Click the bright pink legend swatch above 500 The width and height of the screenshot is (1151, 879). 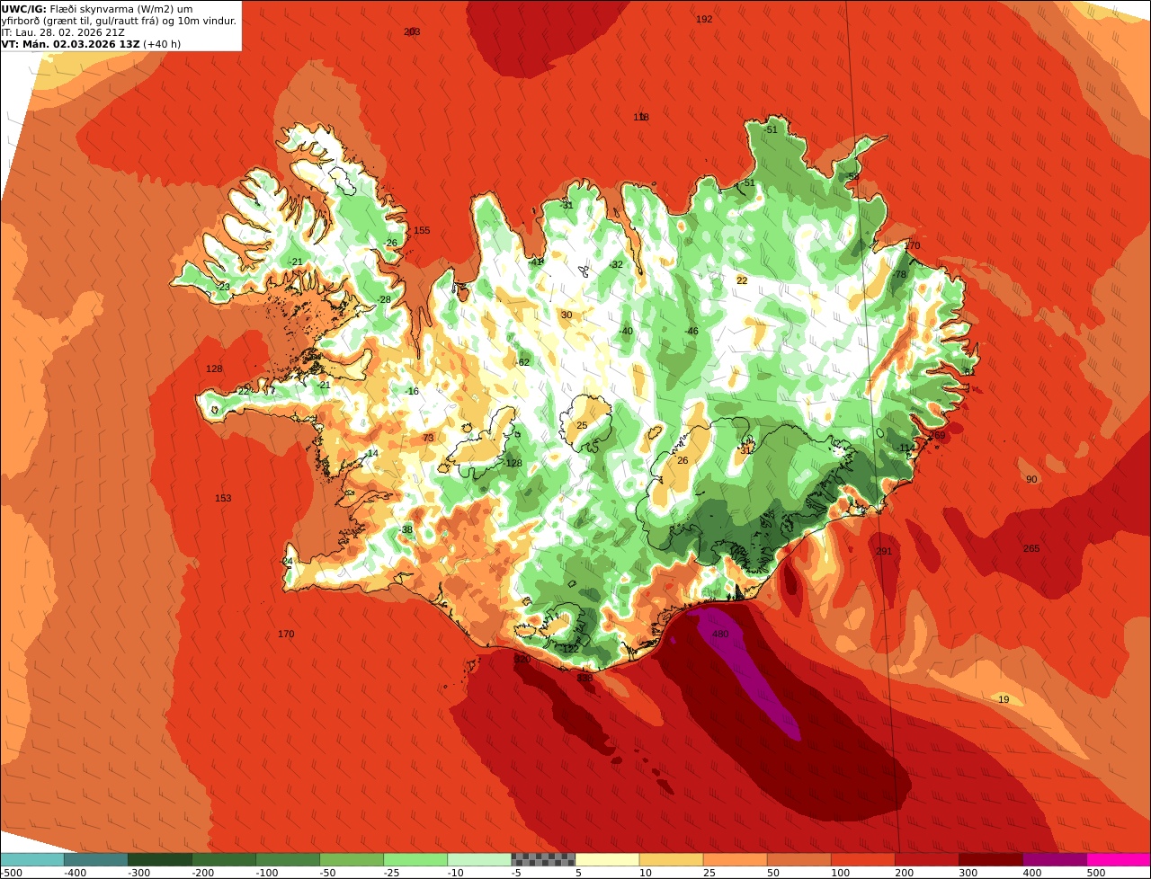coord(1119,859)
